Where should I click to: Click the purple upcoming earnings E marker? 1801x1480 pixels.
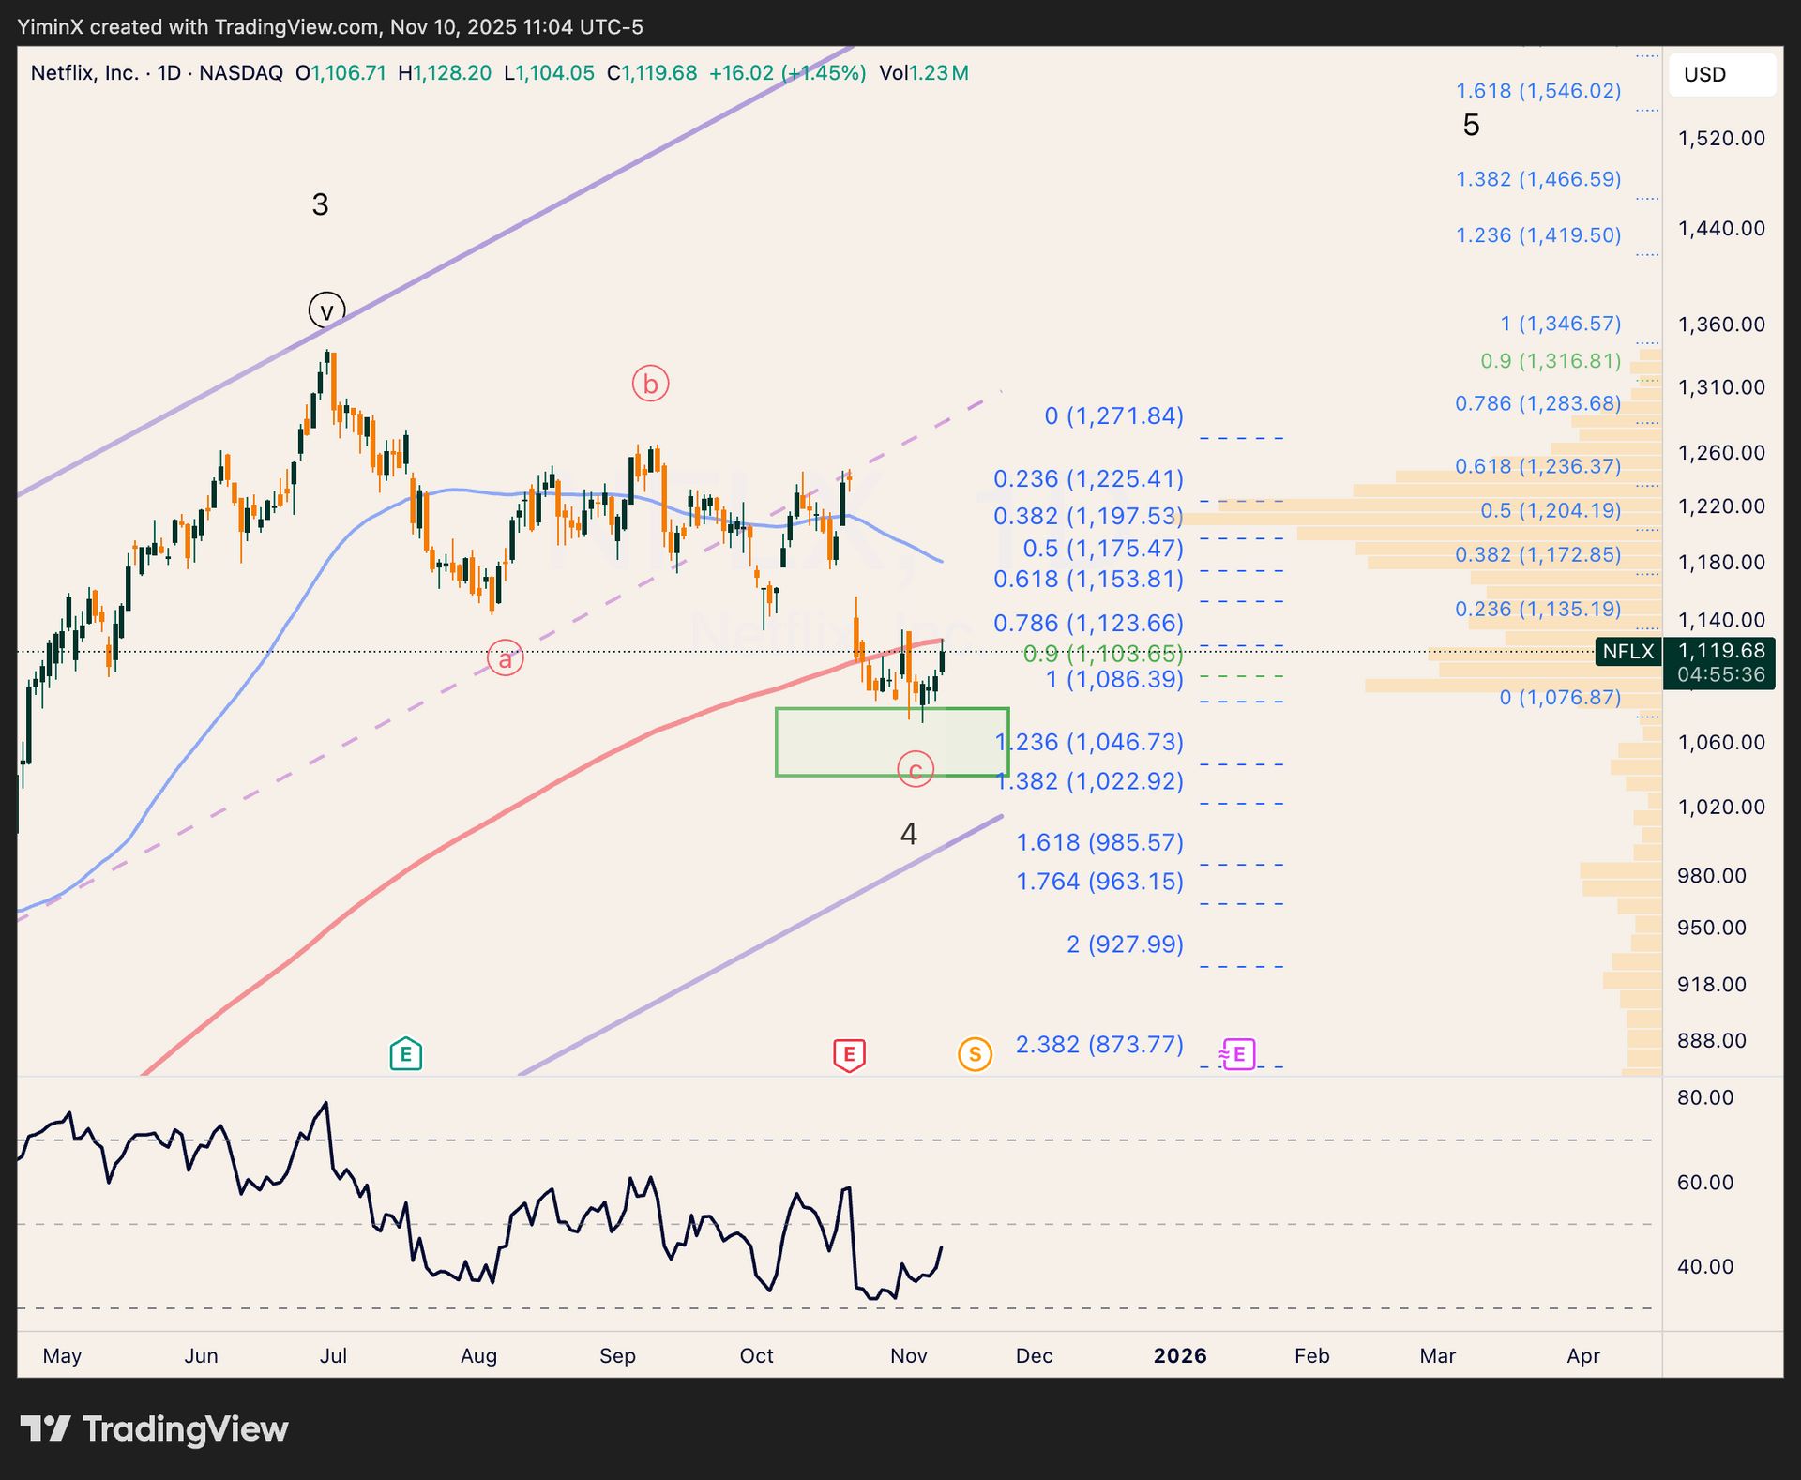pos(1238,1053)
